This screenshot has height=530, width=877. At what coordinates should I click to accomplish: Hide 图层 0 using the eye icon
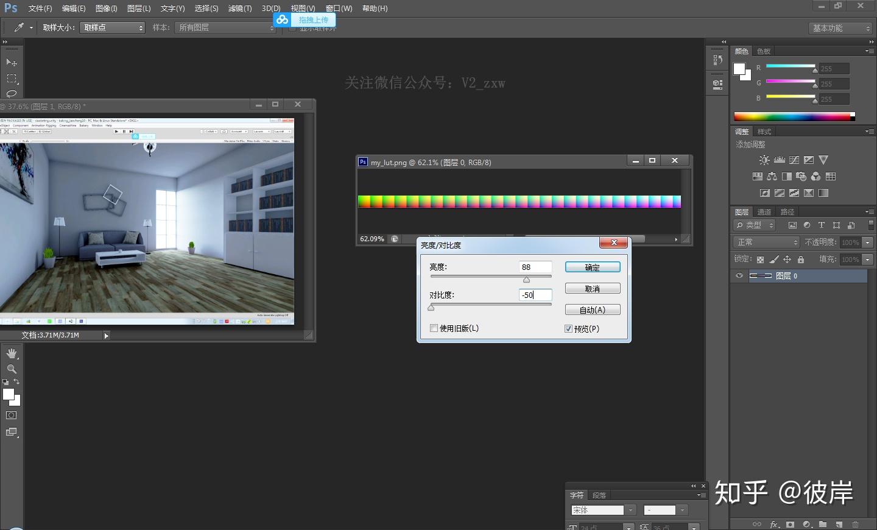point(739,276)
